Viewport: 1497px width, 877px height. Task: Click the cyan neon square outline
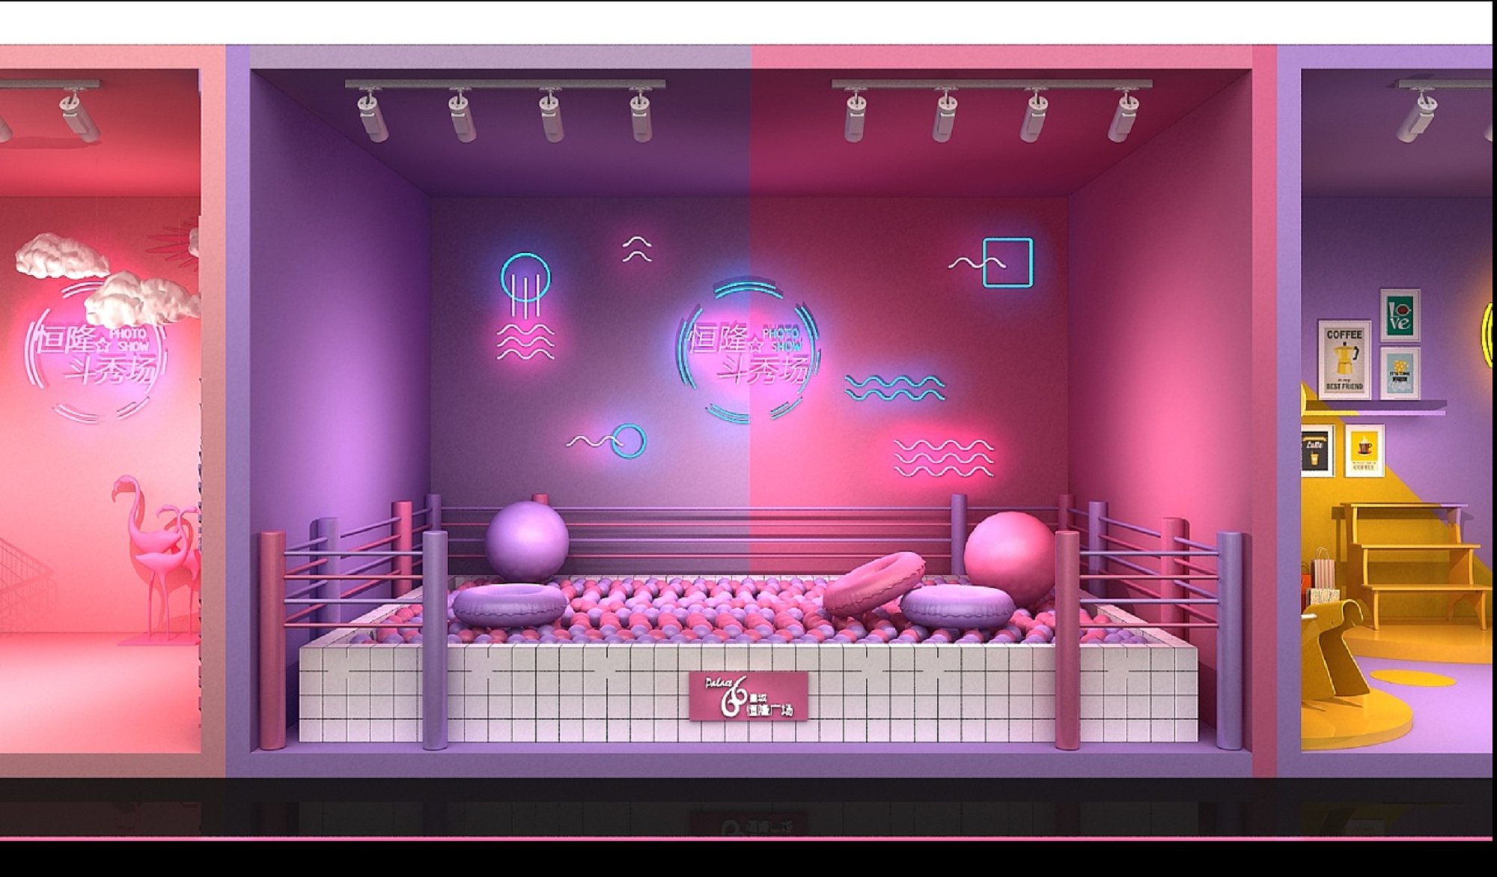coord(1007,263)
